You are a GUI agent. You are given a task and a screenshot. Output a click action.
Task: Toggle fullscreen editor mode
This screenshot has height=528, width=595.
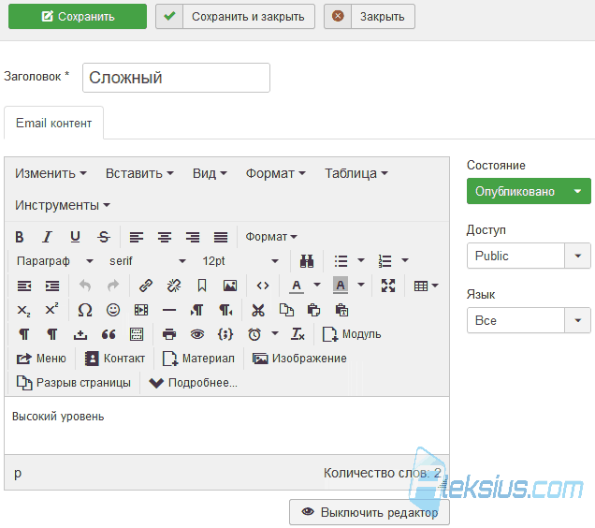coord(388,286)
